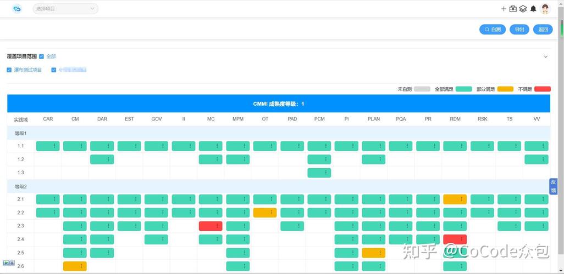
Task: Click the 等级2 group row
Action: pos(20,186)
